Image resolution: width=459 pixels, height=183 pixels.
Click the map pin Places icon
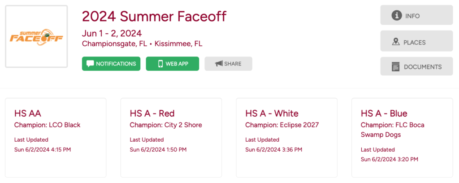point(395,42)
